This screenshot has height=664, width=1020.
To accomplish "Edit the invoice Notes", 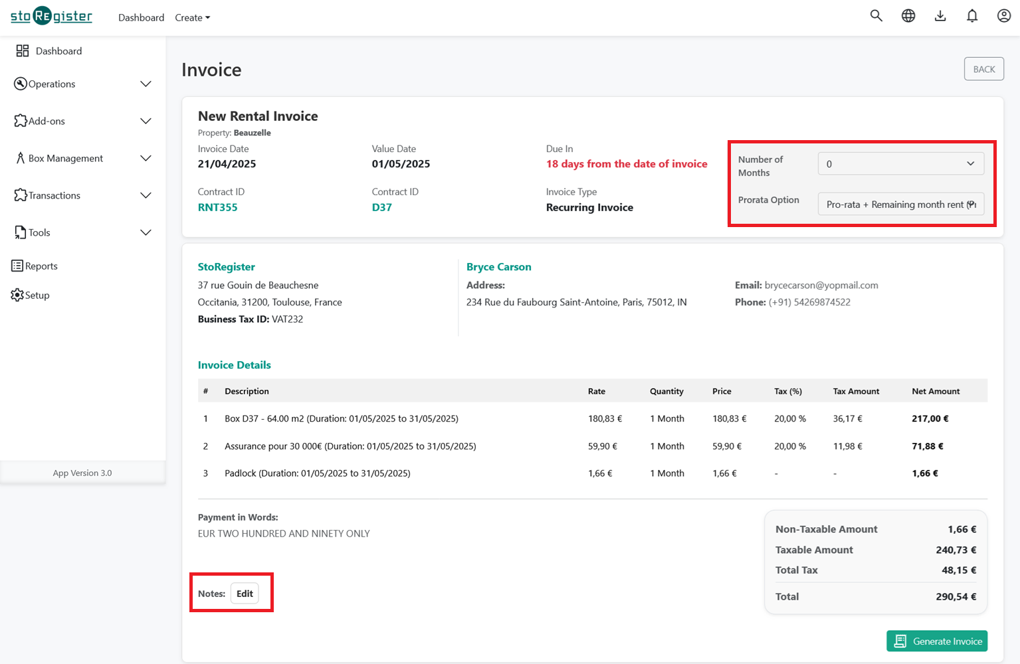I will point(245,593).
